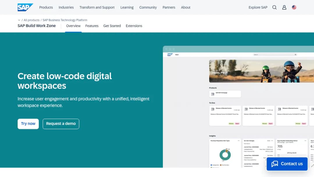The image size is (314, 177).
Task: Open the SAP Business Technology Platform breadcrumb
Action: click(65, 20)
